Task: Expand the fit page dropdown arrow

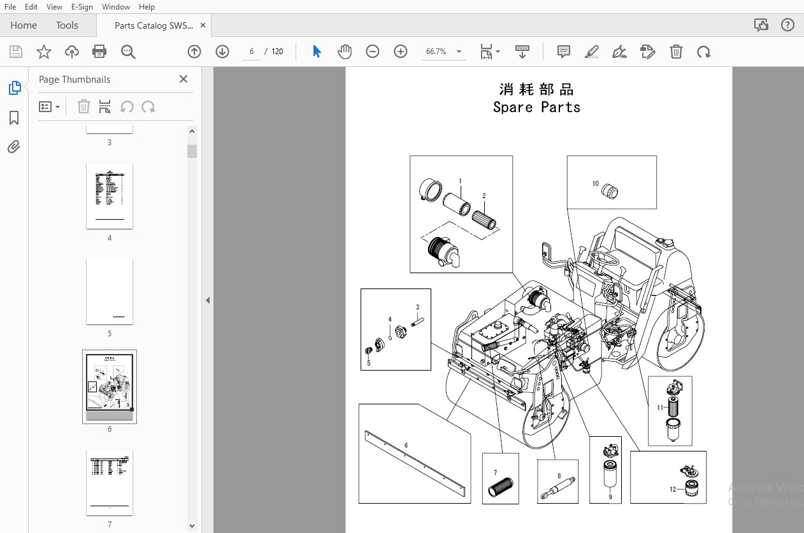Action: 498,52
